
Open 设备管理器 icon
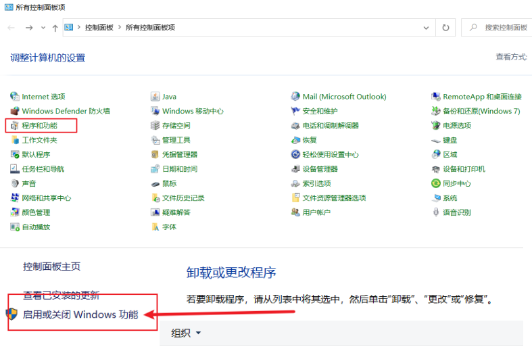coord(295,169)
